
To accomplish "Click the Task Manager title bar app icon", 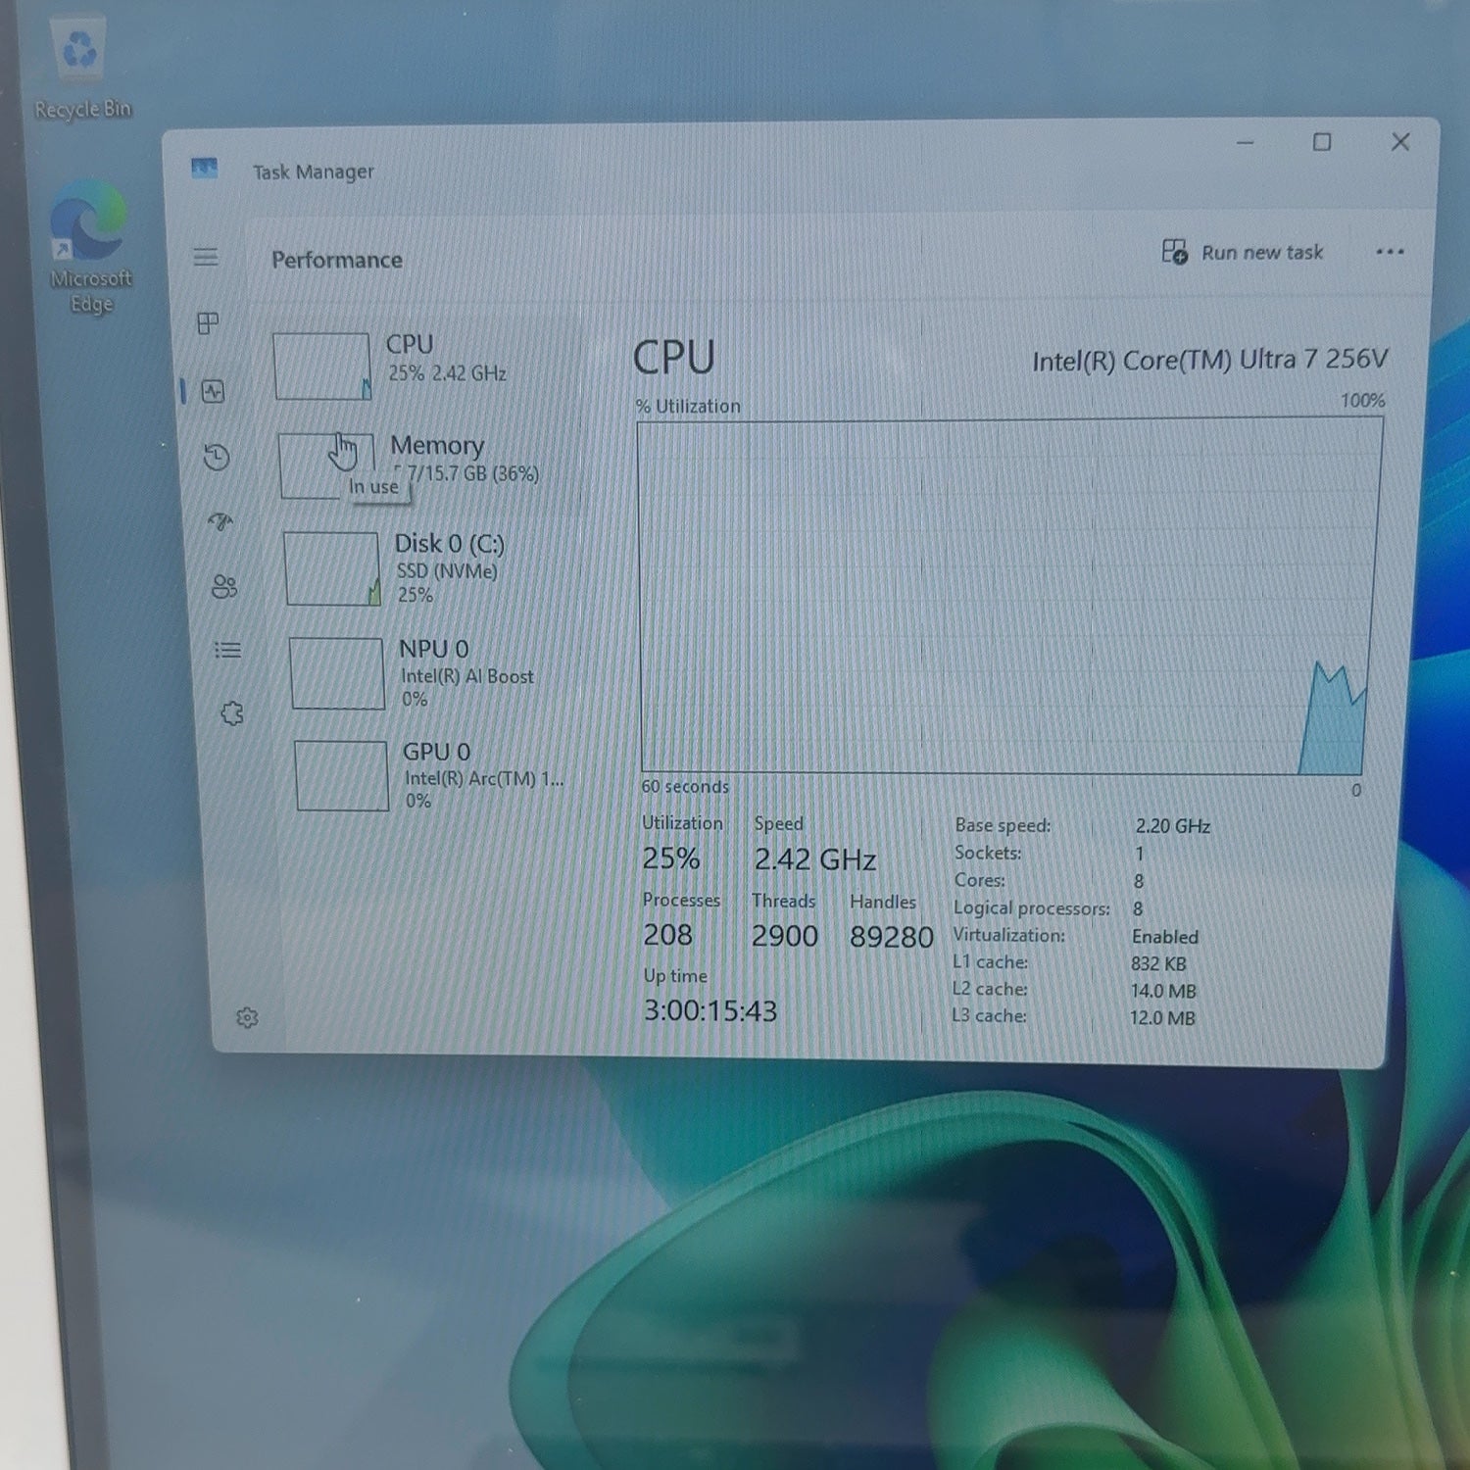I will [204, 169].
